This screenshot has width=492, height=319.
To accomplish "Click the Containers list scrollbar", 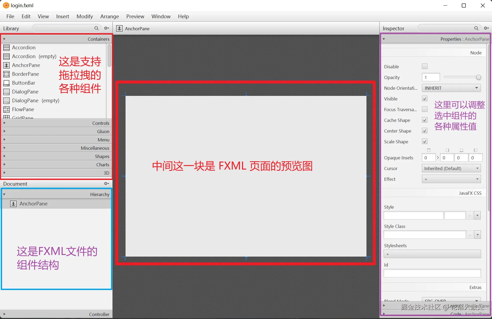I will [x=109, y=55].
